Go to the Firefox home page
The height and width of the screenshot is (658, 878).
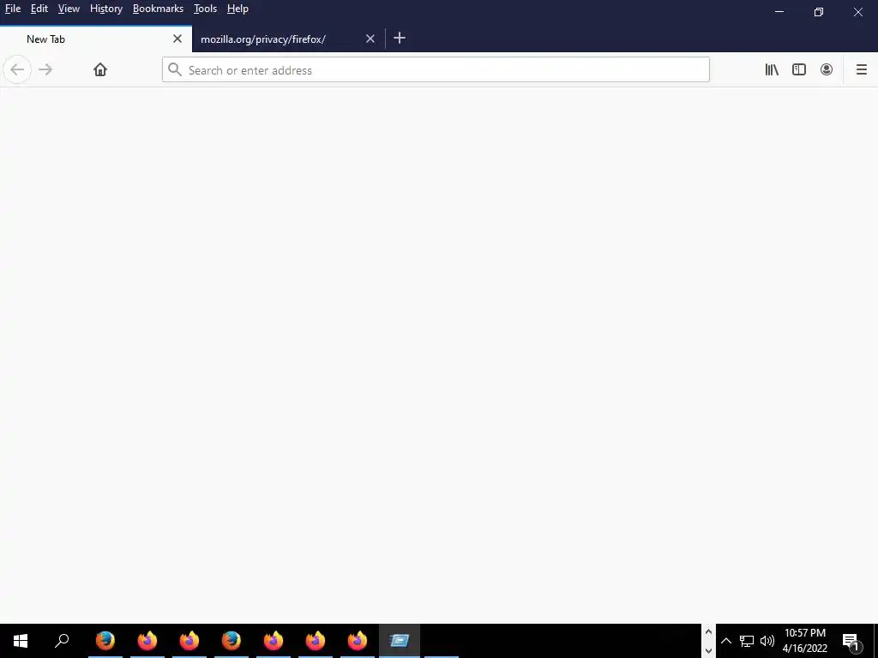pos(100,69)
